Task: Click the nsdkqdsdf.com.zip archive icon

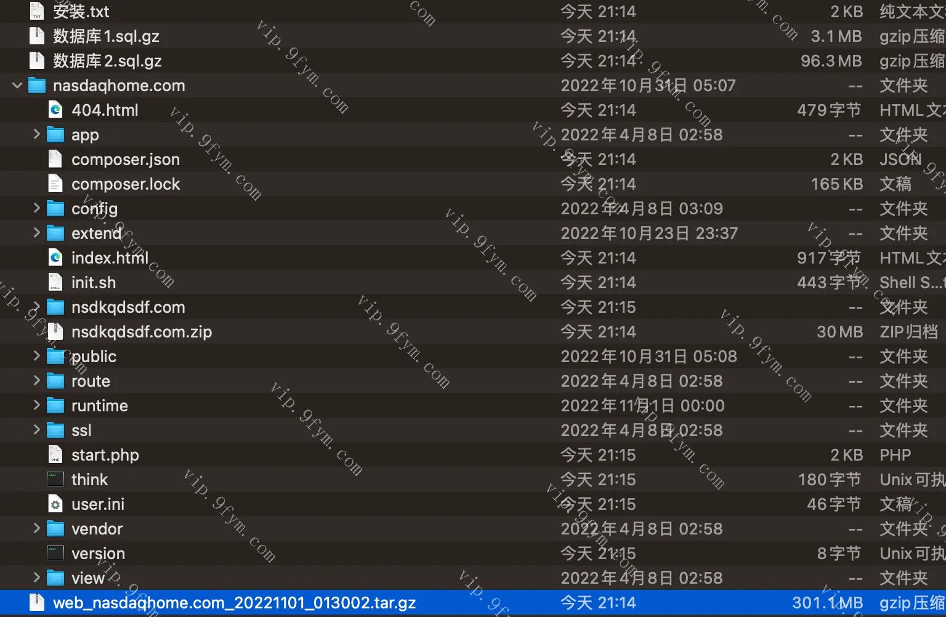Action: [55, 332]
